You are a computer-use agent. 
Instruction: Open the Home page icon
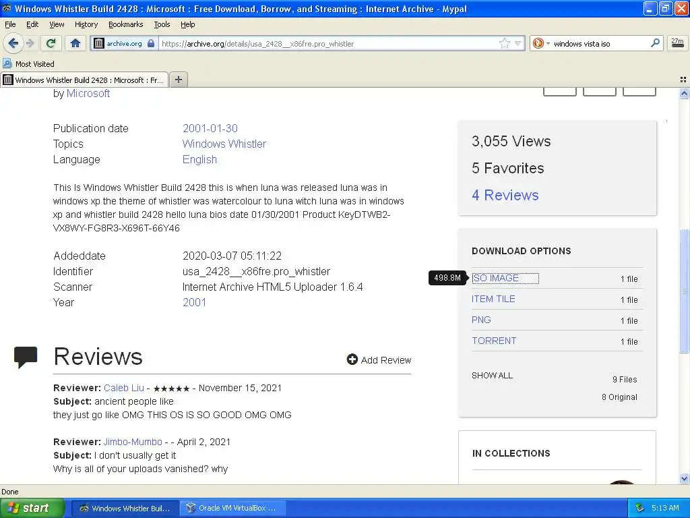pyautogui.click(x=75, y=43)
